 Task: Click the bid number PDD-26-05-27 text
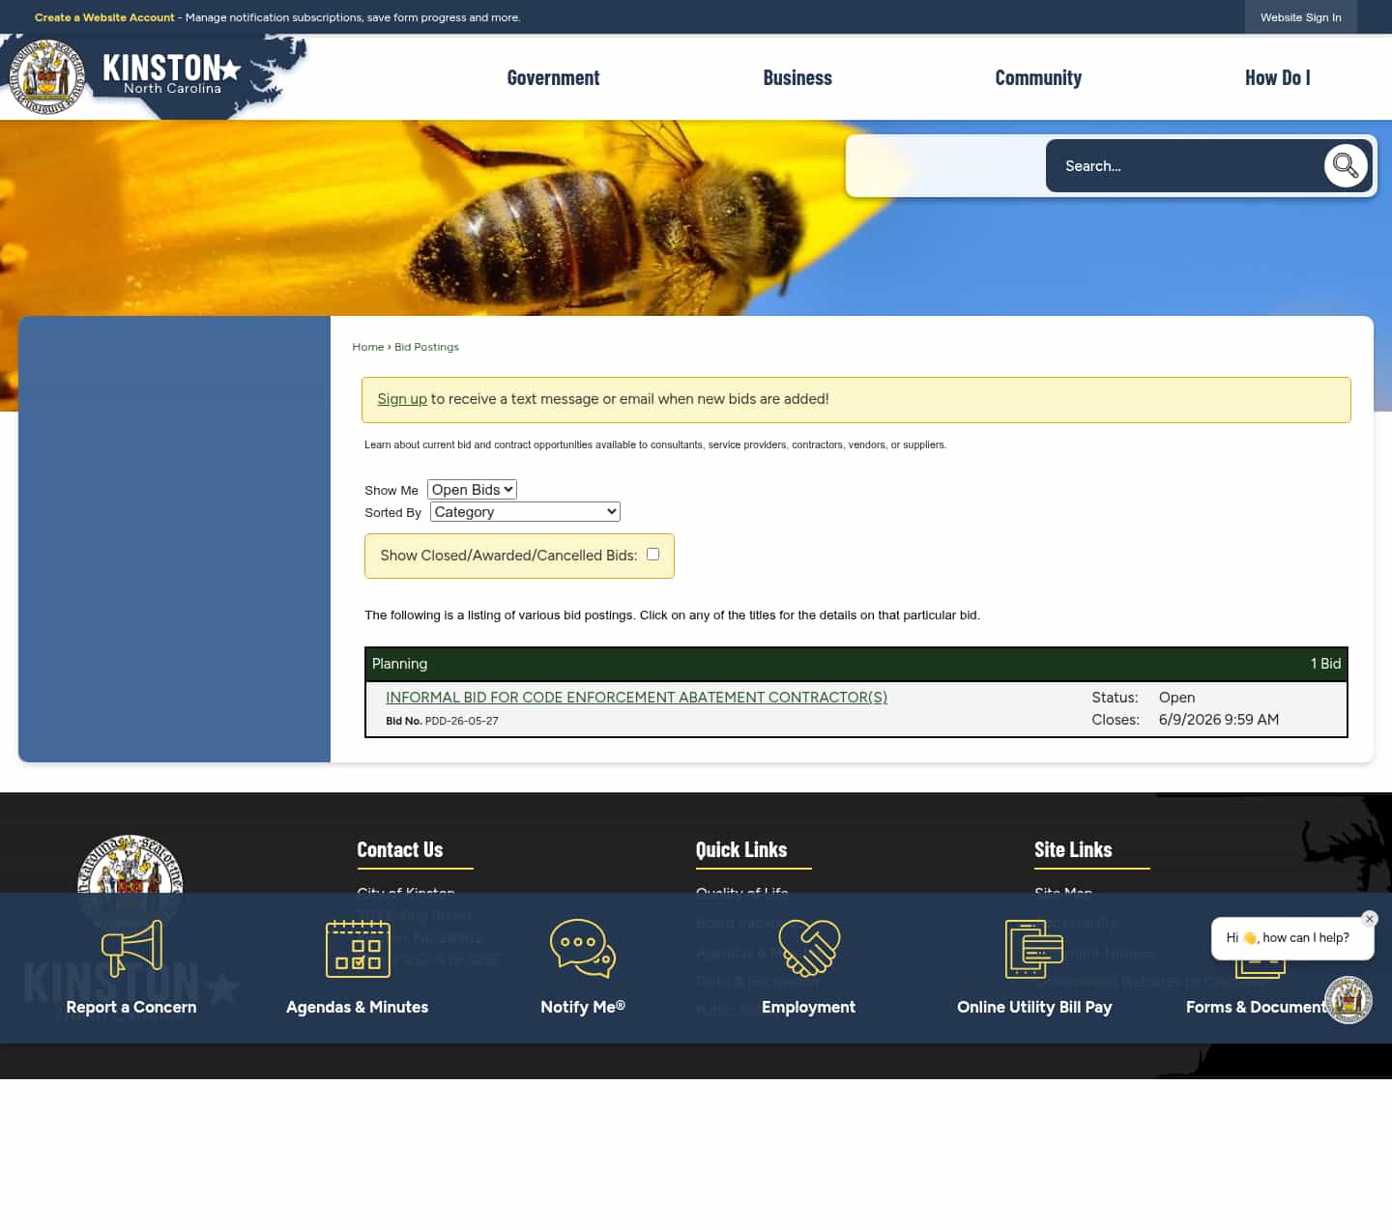click(x=461, y=721)
